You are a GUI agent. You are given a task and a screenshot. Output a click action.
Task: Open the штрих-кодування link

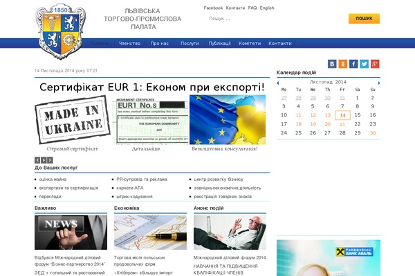(134, 197)
